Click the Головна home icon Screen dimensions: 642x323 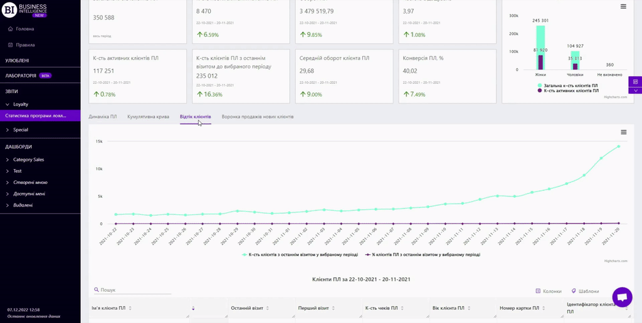tap(10, 29)
